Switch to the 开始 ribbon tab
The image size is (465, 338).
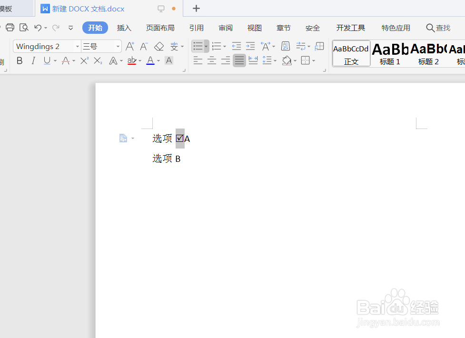point(95,28)
